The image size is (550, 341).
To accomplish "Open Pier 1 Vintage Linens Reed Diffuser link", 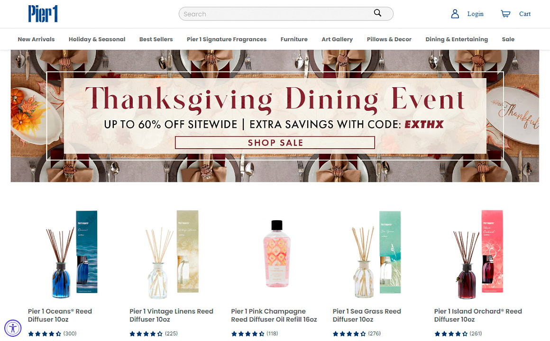I will [x=171, y=315].
